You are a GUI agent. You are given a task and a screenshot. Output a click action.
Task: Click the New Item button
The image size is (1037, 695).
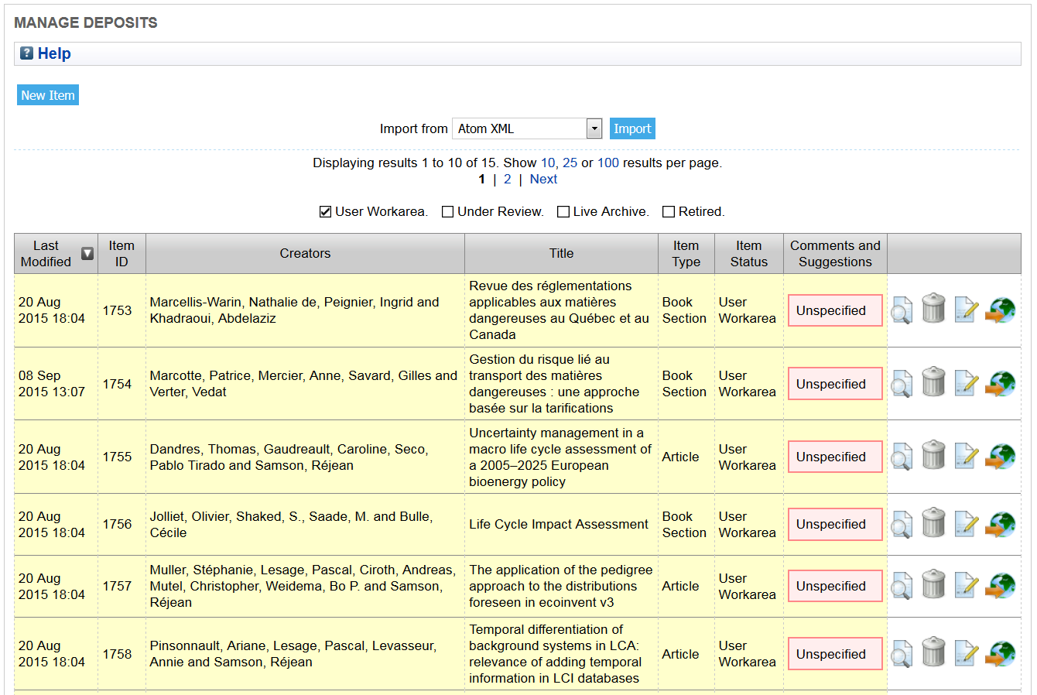pos(48,95)
